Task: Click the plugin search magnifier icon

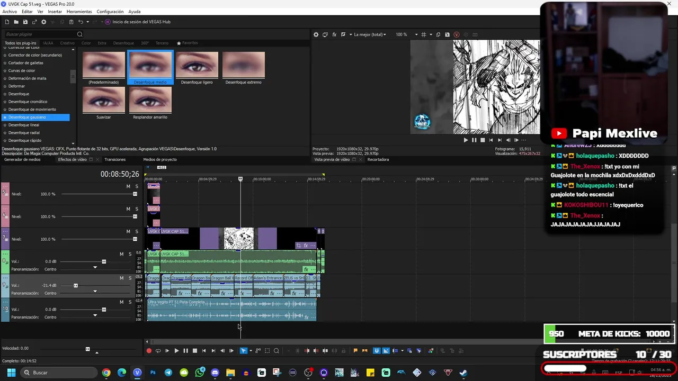Action: [80, 34]
